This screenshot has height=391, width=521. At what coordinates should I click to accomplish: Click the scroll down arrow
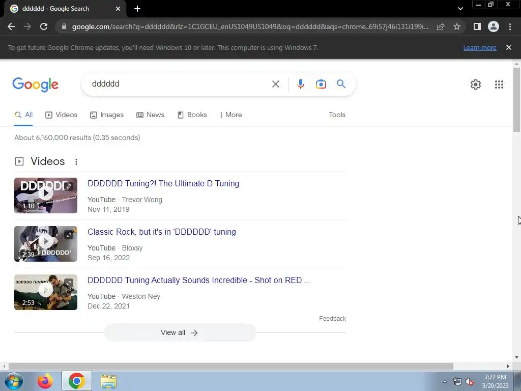[516, 357]
